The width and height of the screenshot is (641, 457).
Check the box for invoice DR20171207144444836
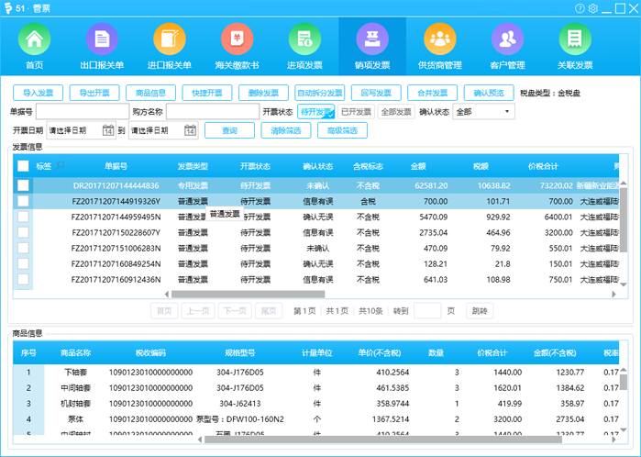23,185
